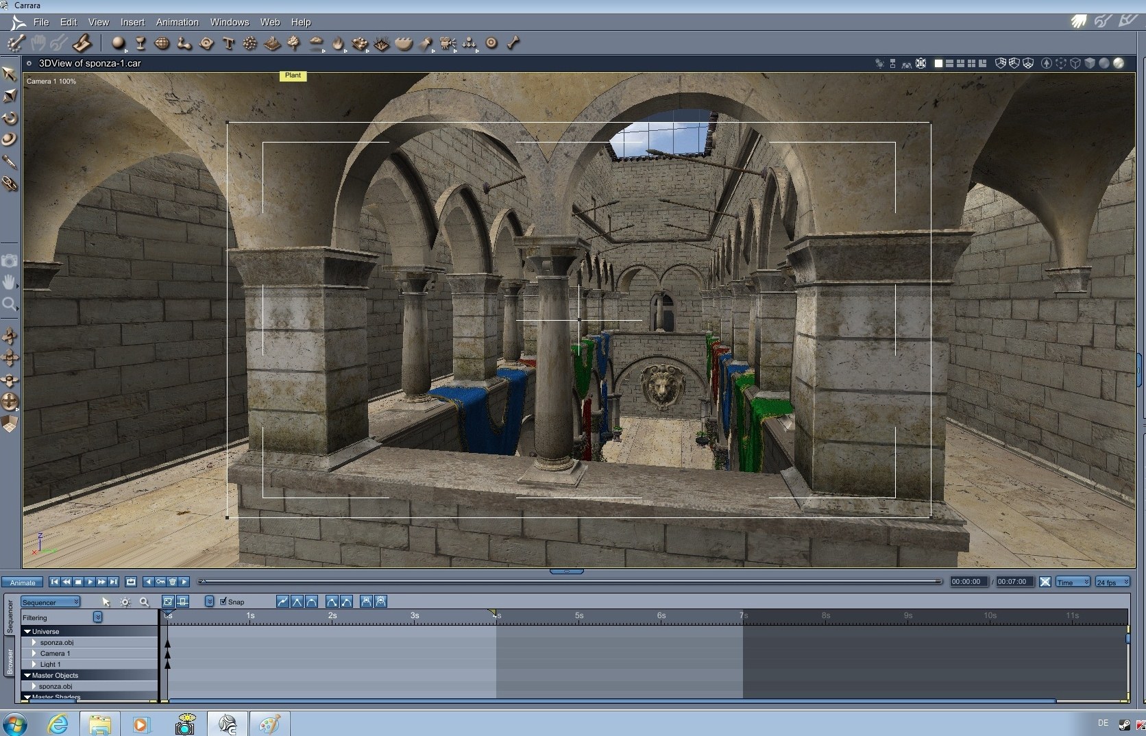Switch to two-pane horizontal viewport layout
The height and width of the screenshot is (736, 1146).
coord(949,63)
